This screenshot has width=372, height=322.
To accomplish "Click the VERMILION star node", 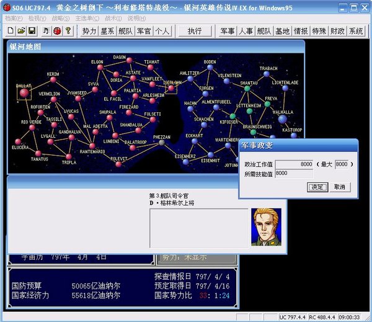I will [54, 99].
